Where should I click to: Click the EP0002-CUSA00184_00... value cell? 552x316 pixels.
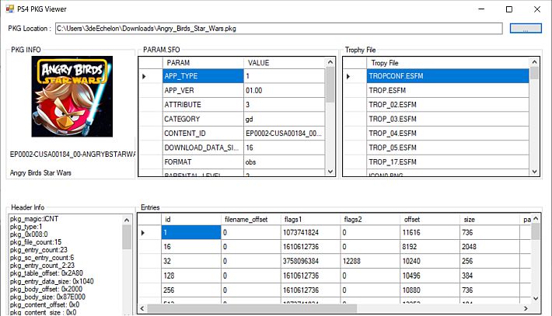tap(284, 134)
